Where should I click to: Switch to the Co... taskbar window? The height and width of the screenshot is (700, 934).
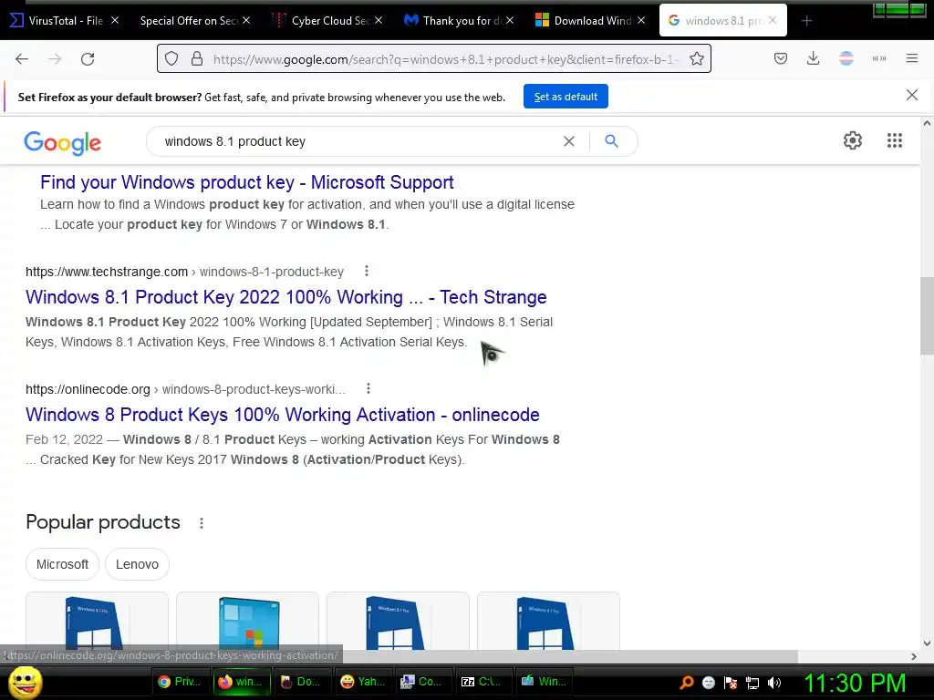tap(421, 682)
